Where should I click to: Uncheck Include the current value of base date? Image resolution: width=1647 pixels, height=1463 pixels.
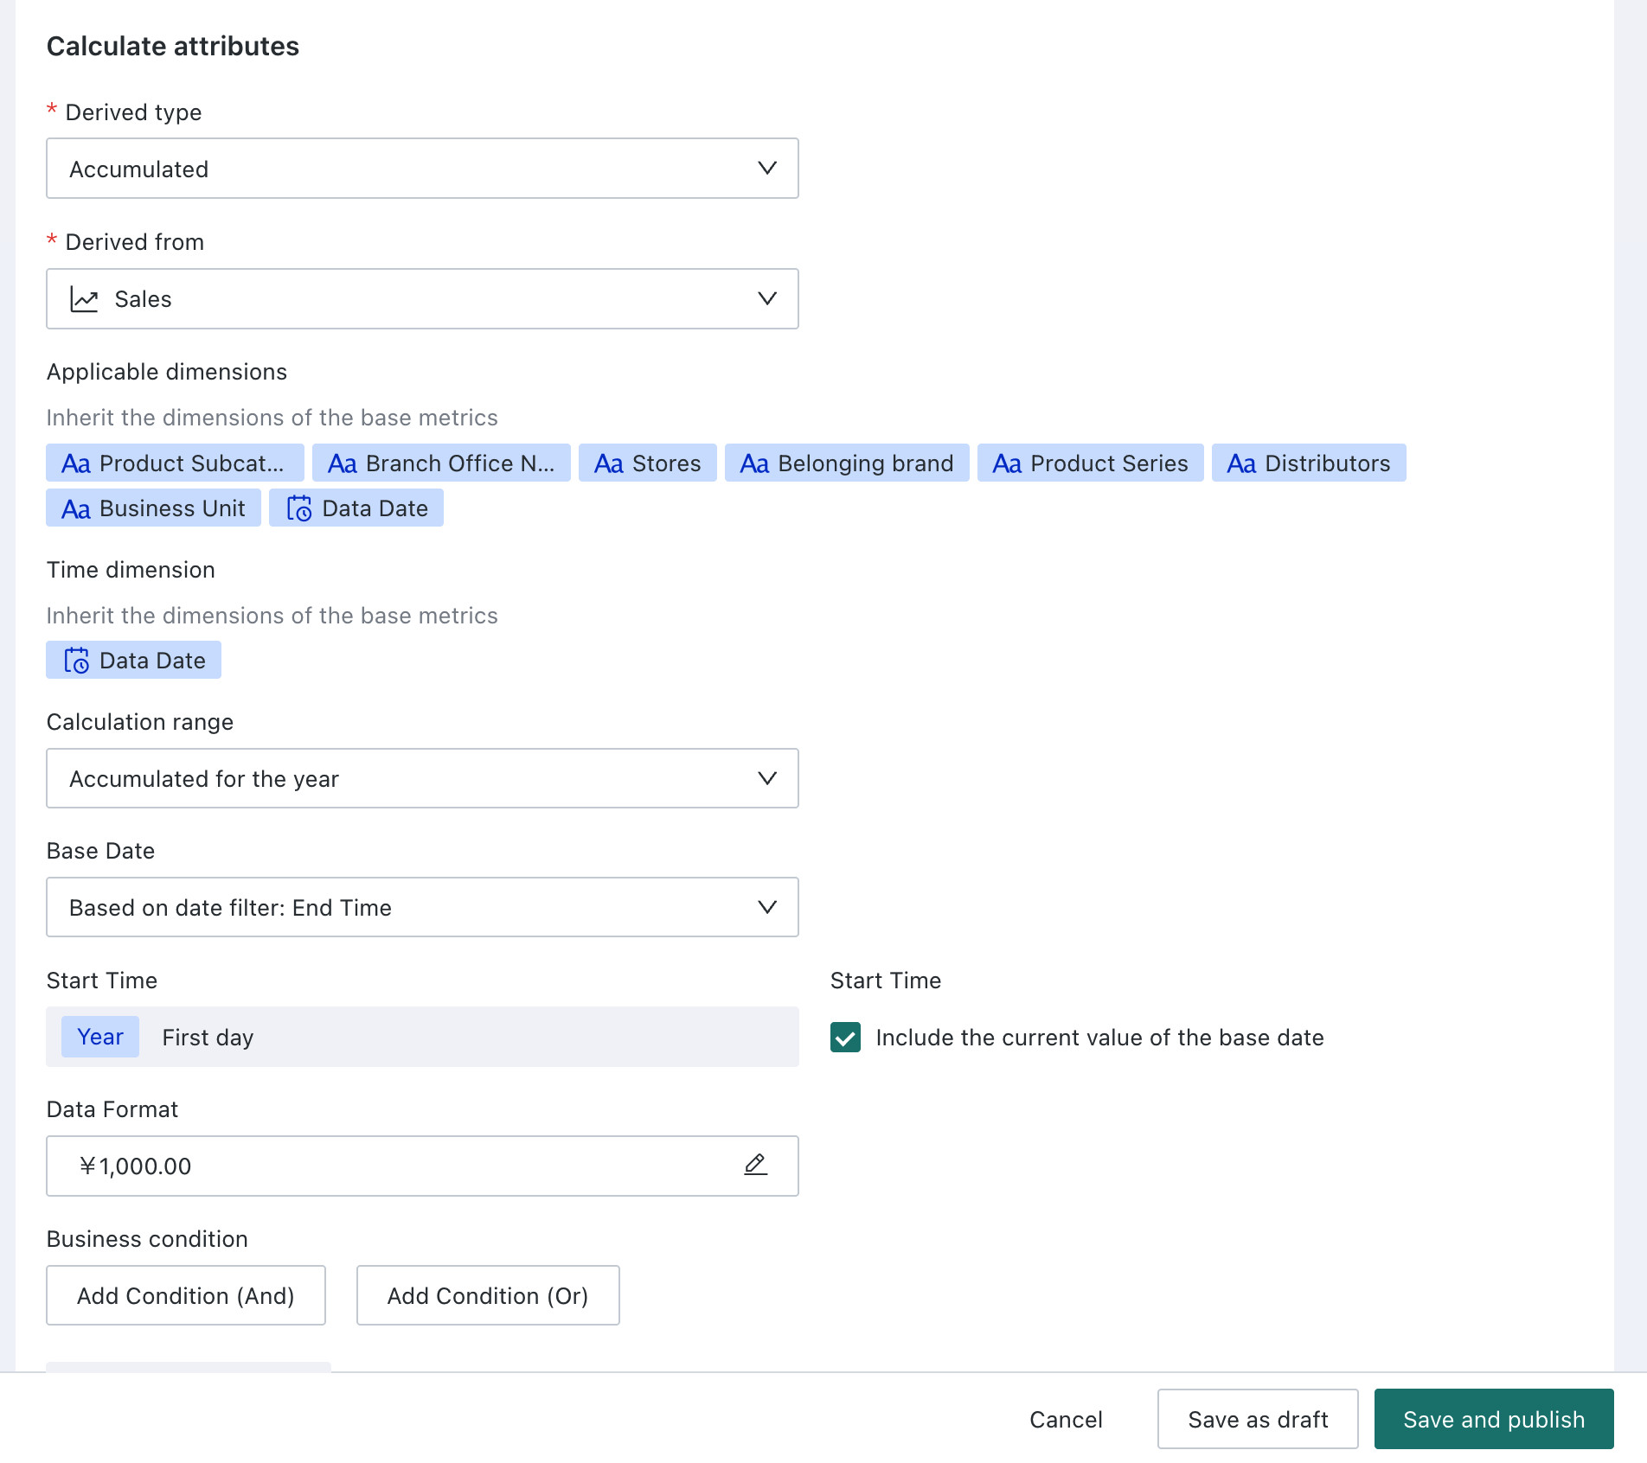click(845, 1037)
